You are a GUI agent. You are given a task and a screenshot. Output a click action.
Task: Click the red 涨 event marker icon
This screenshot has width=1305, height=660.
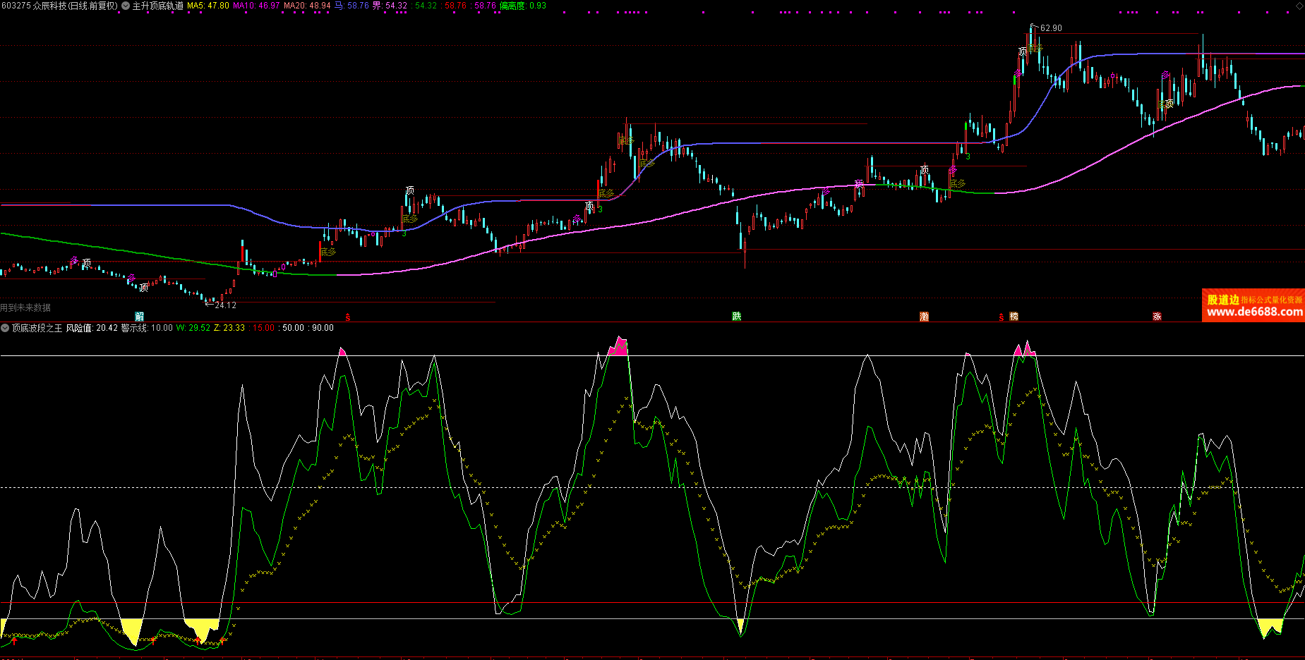tap(1157, 317)
